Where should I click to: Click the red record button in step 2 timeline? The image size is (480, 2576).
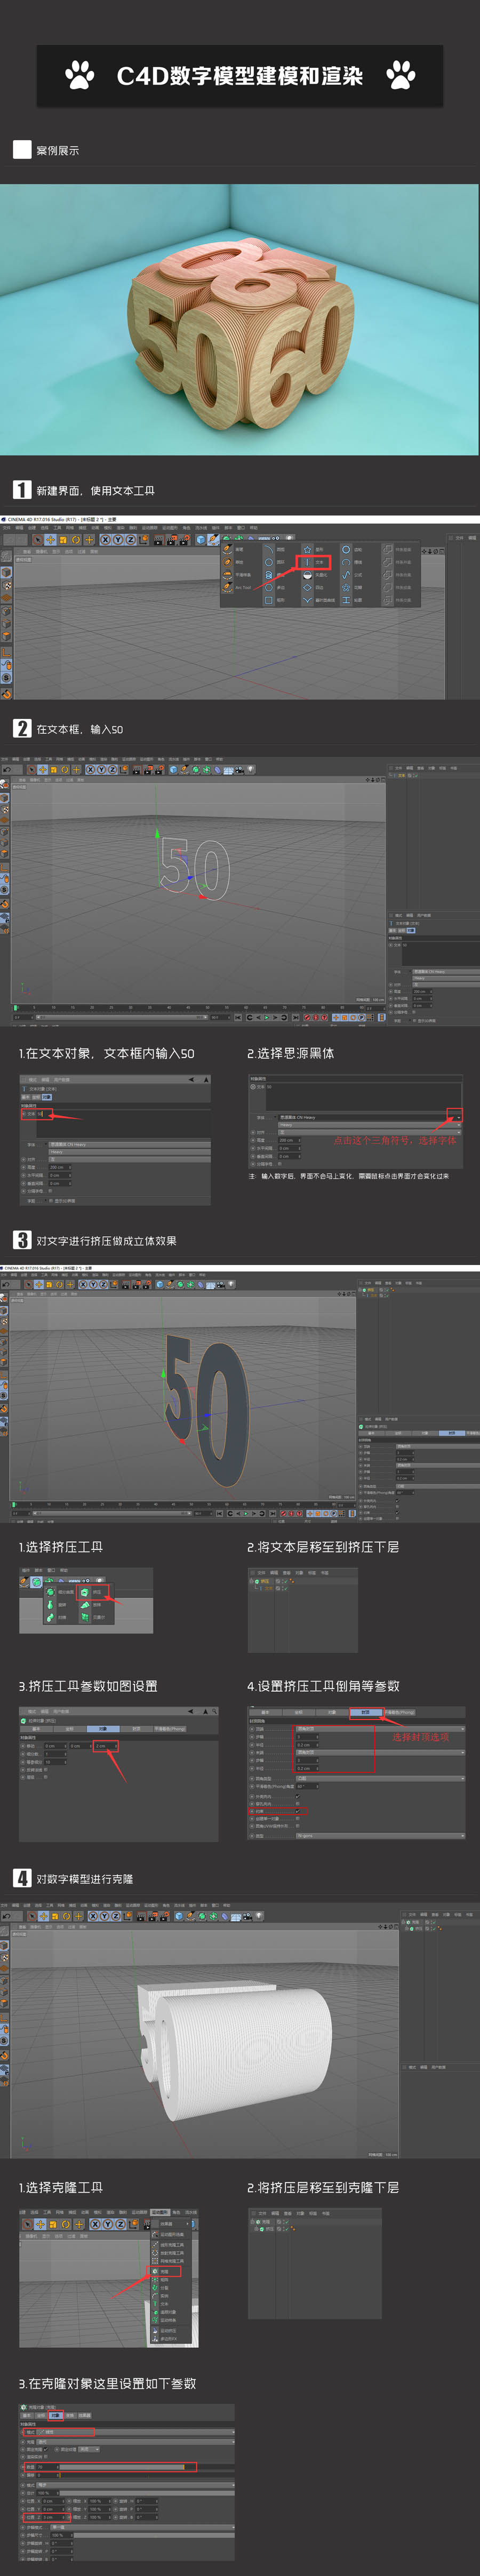(307, 1017)
